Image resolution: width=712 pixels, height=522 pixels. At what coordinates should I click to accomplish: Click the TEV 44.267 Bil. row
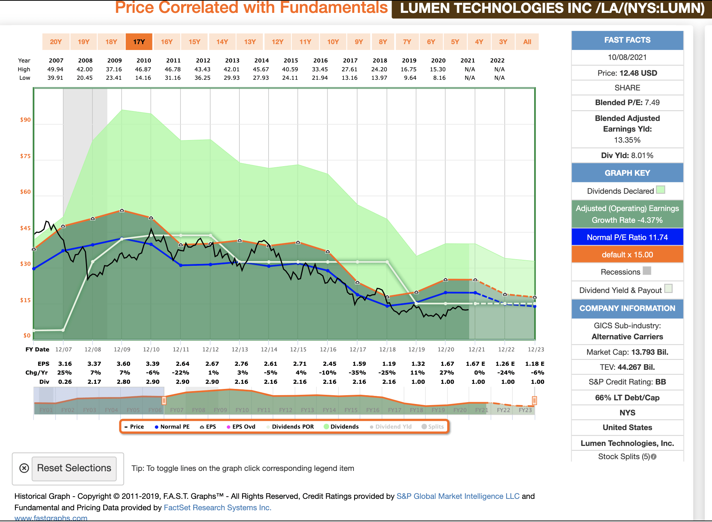point(628,367)
